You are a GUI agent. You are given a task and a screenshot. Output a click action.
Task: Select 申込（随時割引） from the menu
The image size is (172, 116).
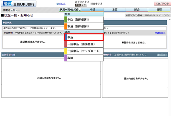[x=84, y=20]
